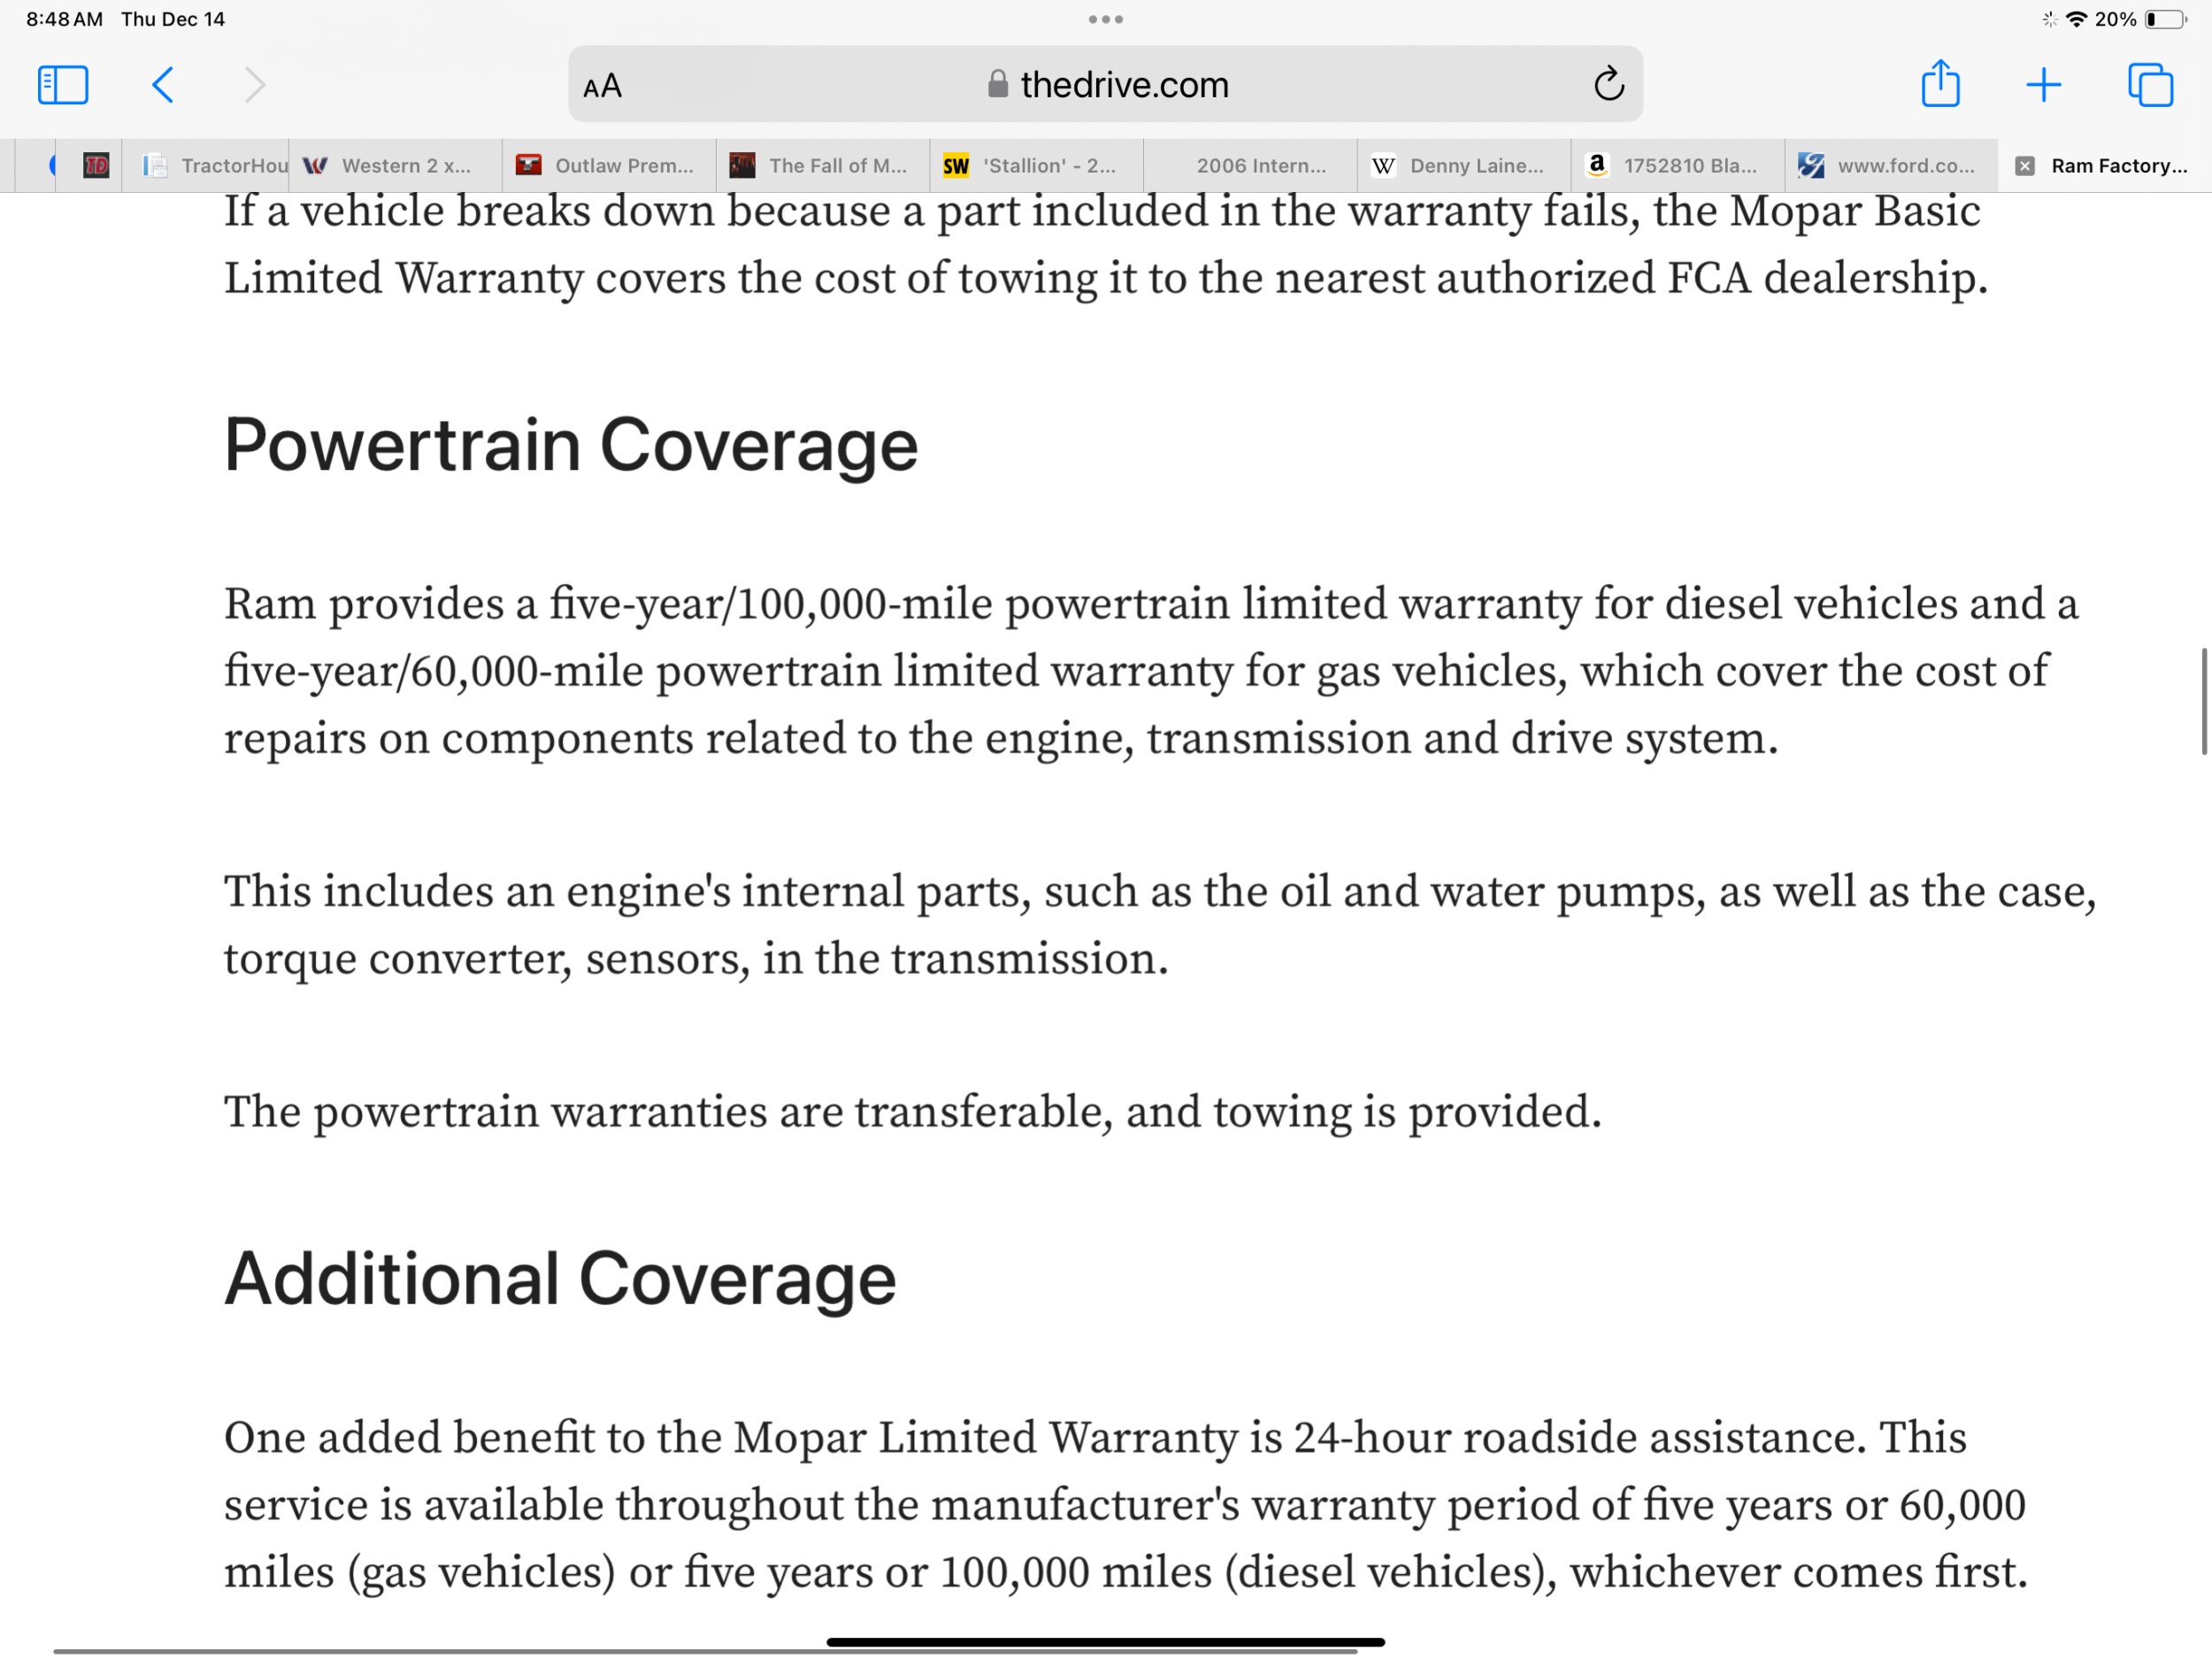Viewport: 2212px width, 1659px height.
Task: Open the AA reader view menu
Action: point(602,86)
